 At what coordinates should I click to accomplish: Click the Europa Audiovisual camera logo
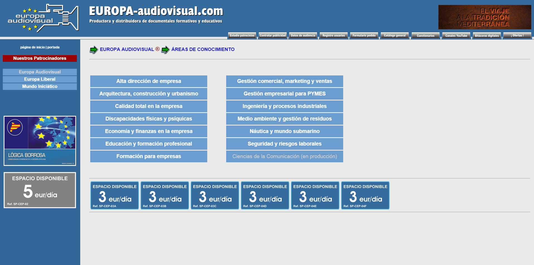tap(43, 18)
